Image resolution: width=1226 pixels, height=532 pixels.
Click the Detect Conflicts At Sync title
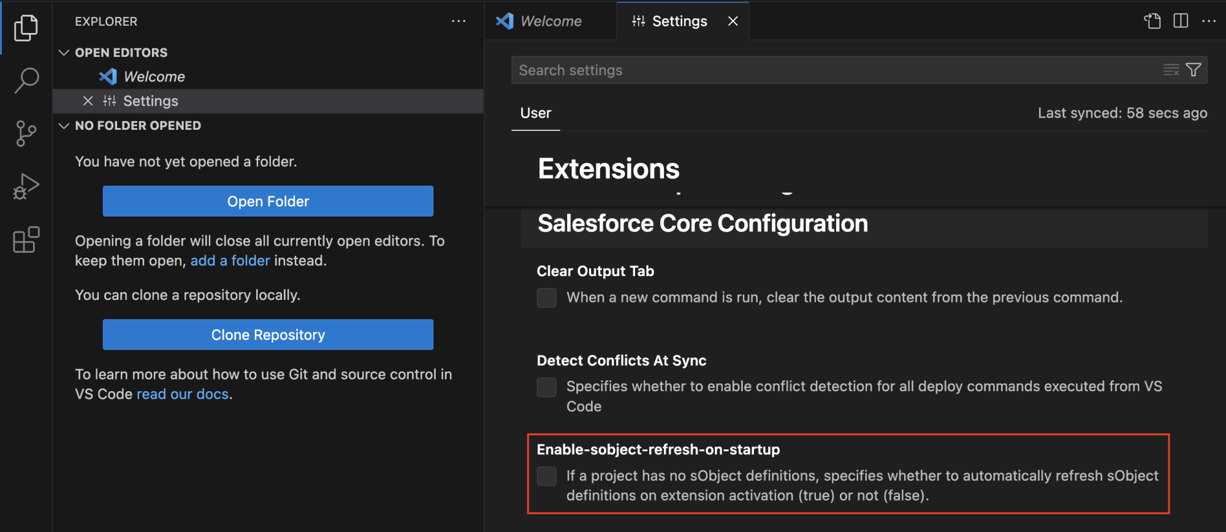pyautogui.click(x=622, y=361)
